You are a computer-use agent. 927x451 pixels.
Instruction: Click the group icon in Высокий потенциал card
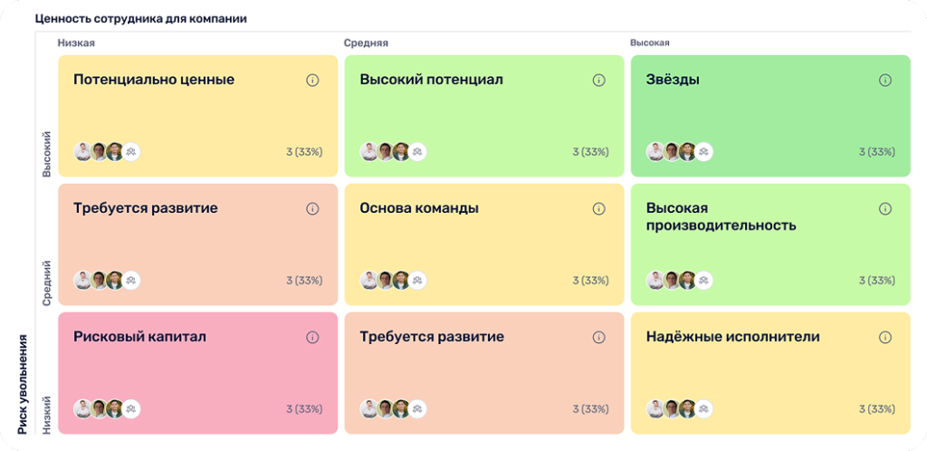point(417,152)
